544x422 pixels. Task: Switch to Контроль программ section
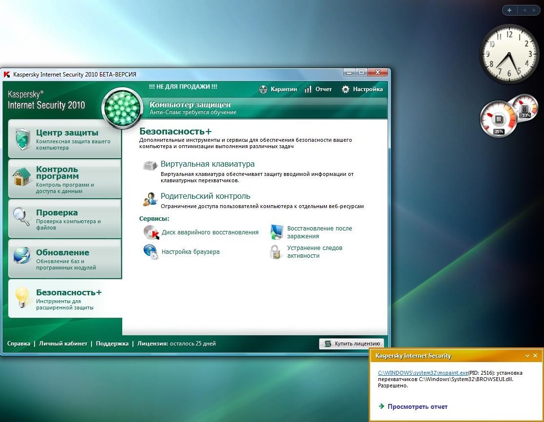[x=65, y=179]
